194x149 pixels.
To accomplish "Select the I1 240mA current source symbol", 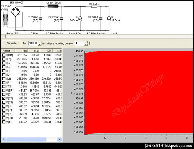I will click(80, 19).
